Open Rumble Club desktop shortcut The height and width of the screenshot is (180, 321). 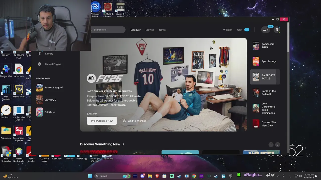[6, 70]
